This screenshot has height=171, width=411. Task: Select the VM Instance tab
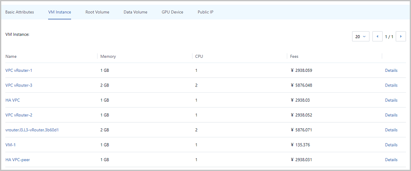[x=60, y=12]
